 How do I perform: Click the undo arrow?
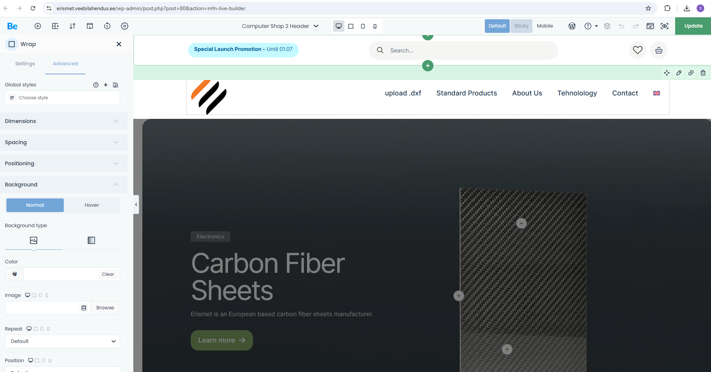[622, 26]
